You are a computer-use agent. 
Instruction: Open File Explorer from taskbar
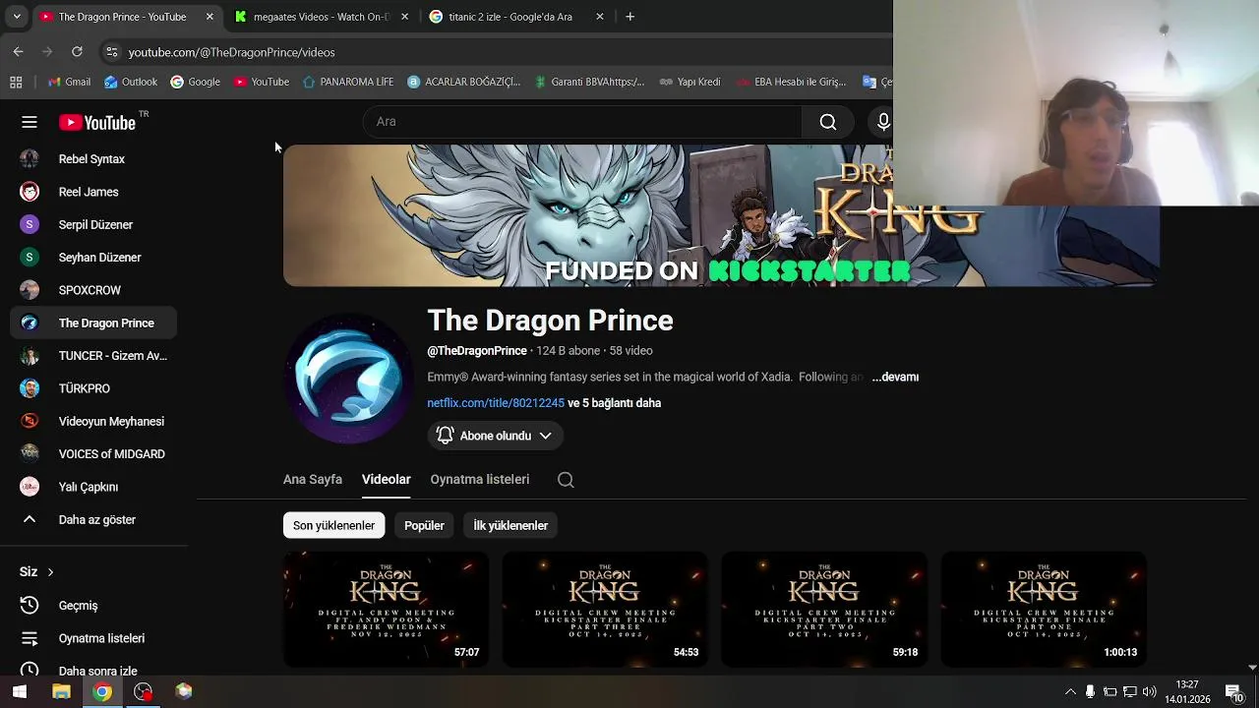(61, 691)
